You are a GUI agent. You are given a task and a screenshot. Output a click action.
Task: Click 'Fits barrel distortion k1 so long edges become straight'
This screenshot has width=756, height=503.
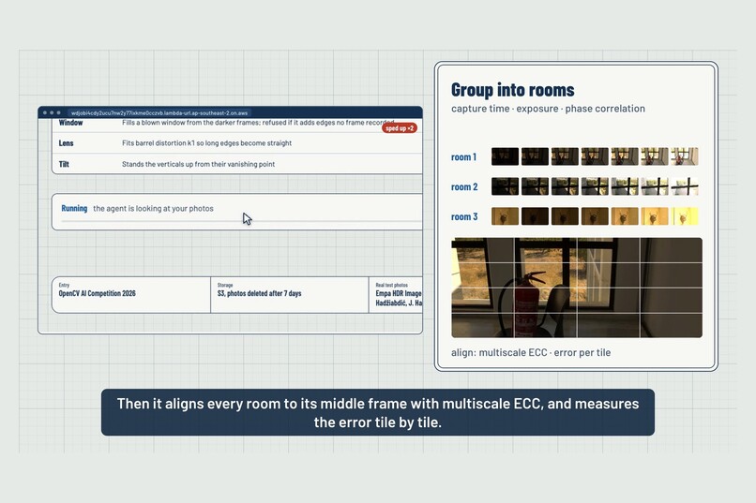pos(207,143)
